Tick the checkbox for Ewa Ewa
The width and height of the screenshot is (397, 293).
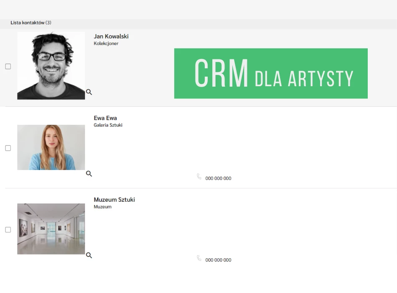click(x=8, y=148)
